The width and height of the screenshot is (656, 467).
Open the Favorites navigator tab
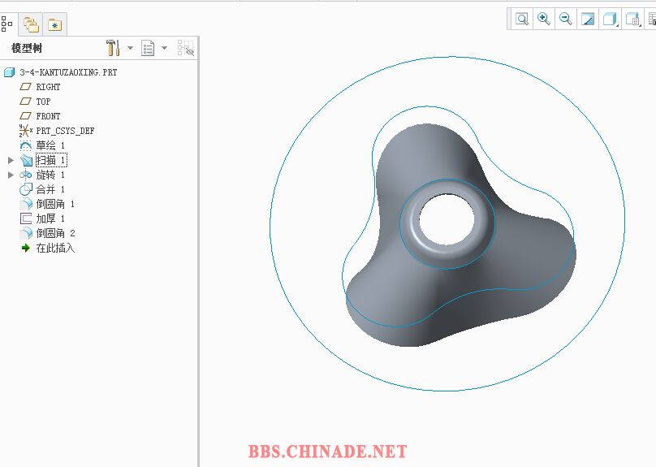tap(55, 24)
